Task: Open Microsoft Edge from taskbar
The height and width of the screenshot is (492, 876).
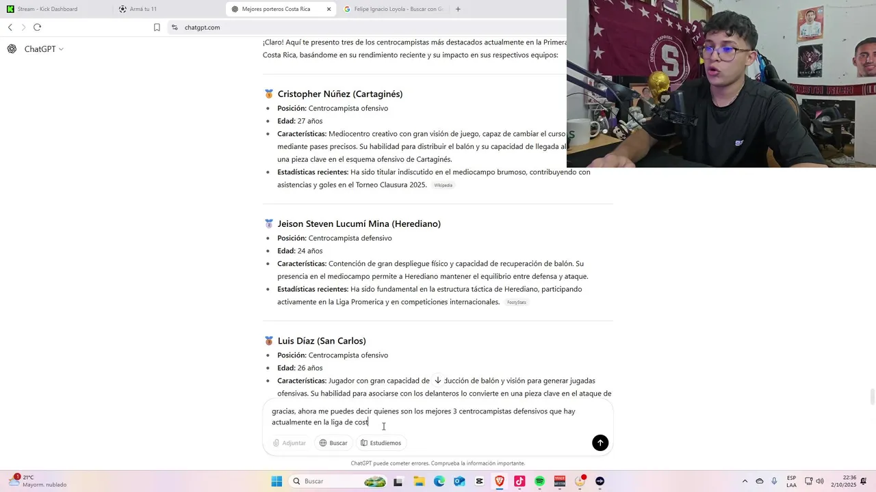Action: pyautogui.click(x=439, y=481)
